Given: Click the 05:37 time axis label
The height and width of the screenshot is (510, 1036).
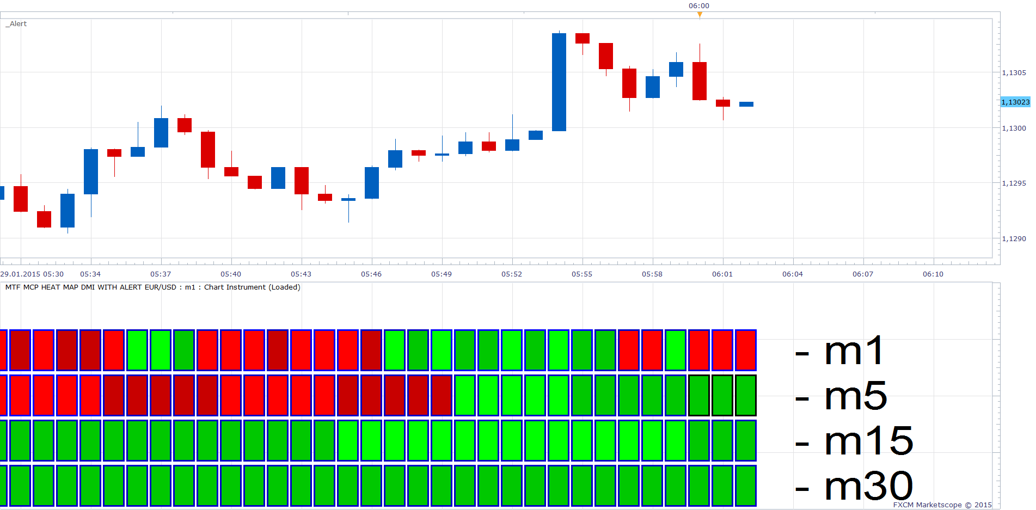Looking at the screenshot, I should [161, 274].
